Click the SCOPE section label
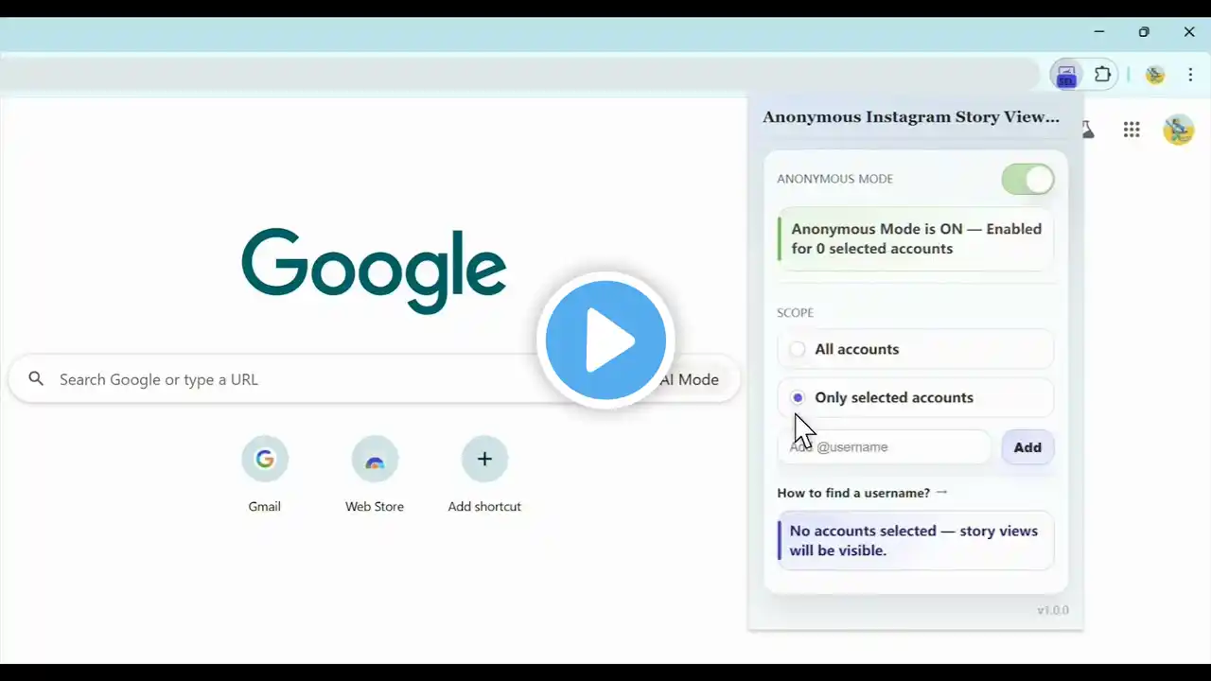The height and width of the screenshot is (681, 1211). tap(795, 313)
